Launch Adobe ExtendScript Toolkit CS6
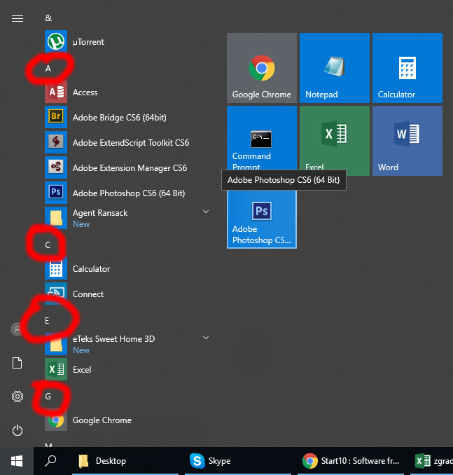This screenshot has height=475, width=453. click(x=127, y=142)
